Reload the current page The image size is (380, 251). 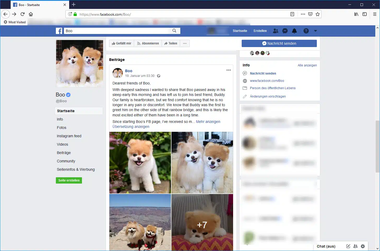(x=22, y=14)
